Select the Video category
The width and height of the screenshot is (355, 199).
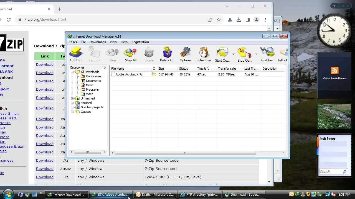point(90,94)
